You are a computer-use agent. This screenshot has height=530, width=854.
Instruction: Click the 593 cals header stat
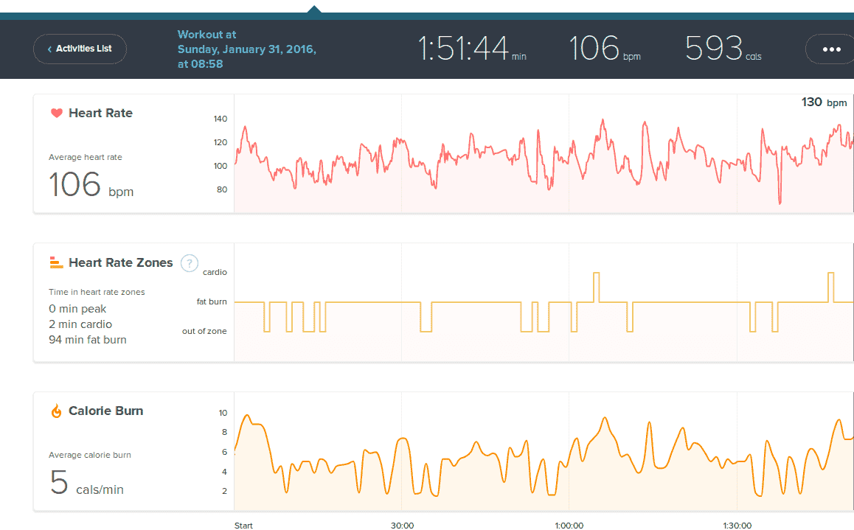click(x=723, y=49)
